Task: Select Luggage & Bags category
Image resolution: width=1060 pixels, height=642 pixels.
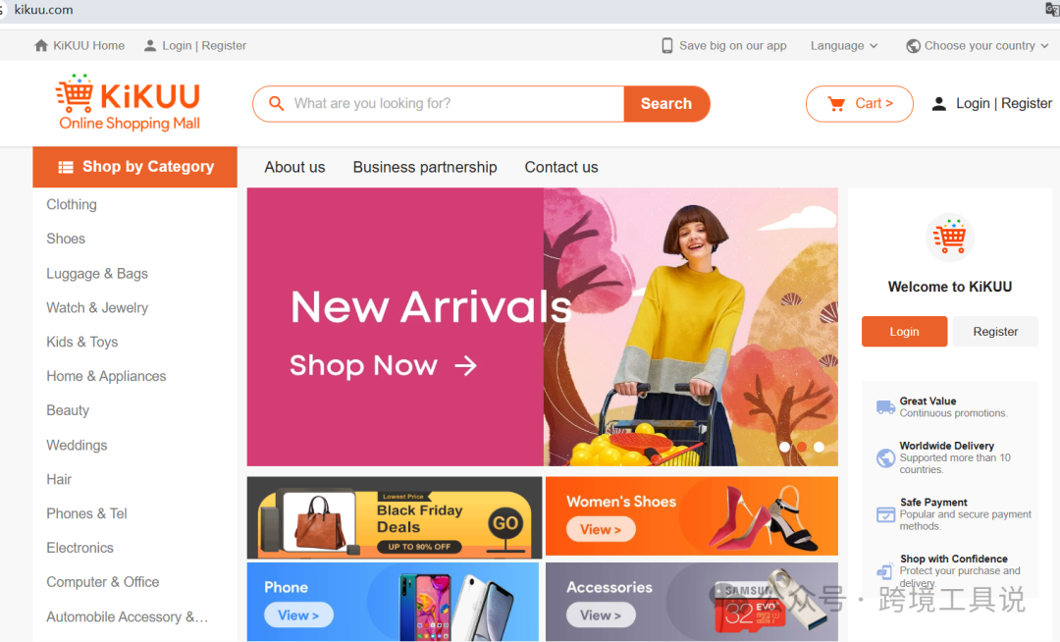Action: tap(96, 273)
